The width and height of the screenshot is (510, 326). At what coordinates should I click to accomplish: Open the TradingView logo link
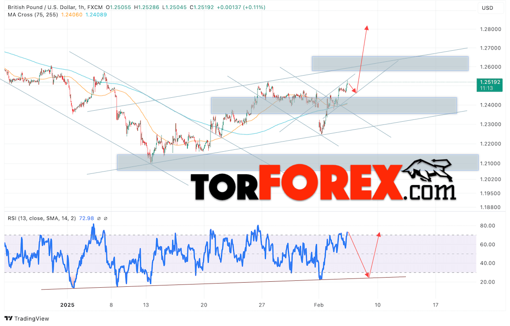coord(27,319)
